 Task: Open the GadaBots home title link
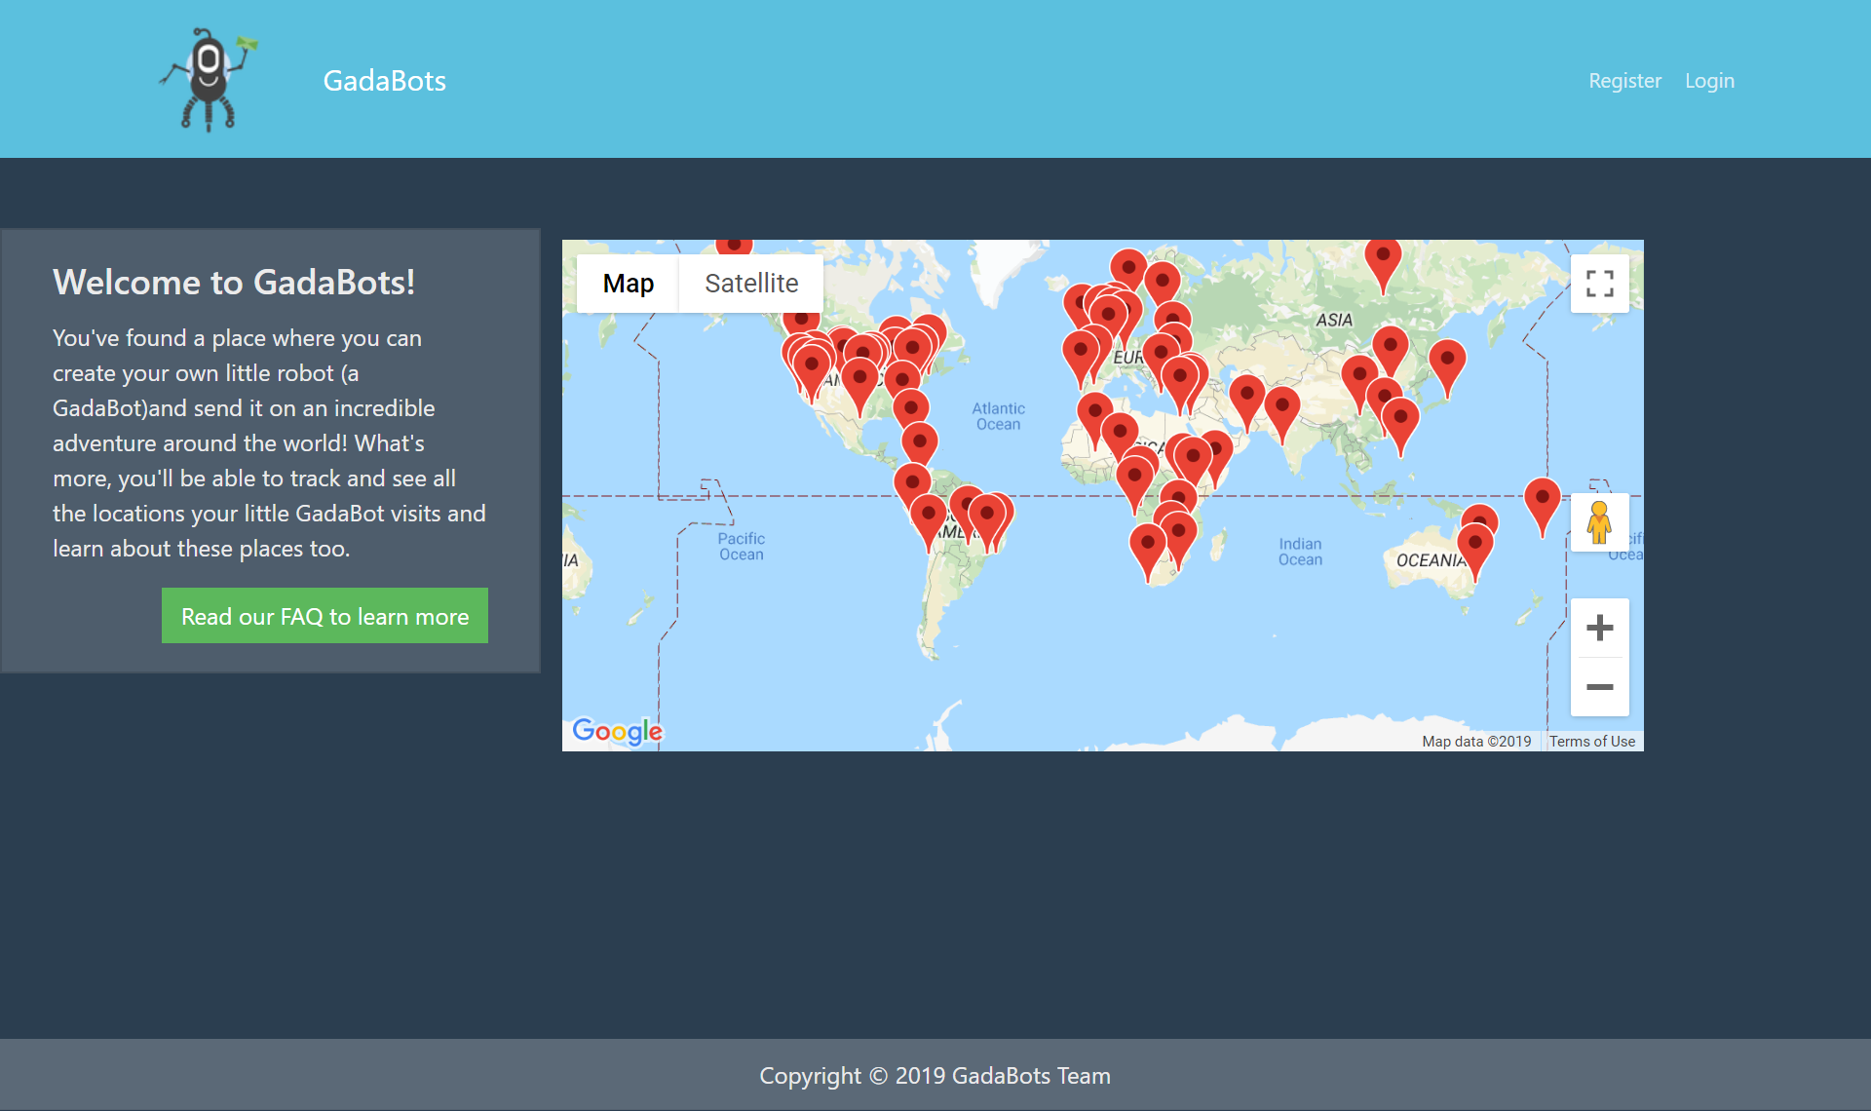tap(384, 81)
